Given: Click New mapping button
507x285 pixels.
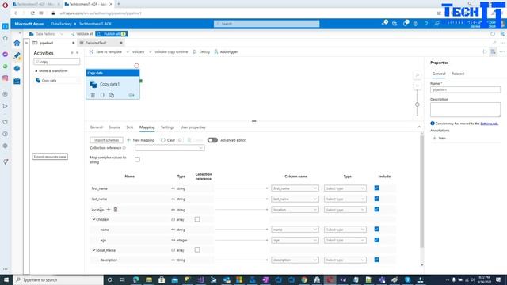Looking at the screenshot, I should click(141, 140).
